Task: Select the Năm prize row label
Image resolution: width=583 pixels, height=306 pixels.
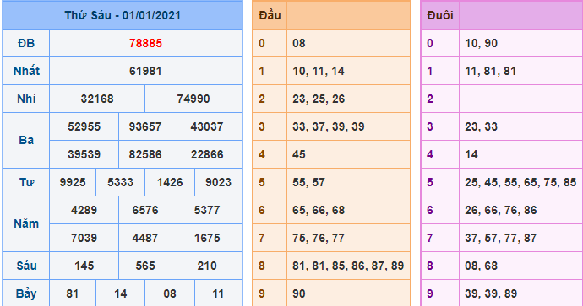Action: click(x=26, y=223)
